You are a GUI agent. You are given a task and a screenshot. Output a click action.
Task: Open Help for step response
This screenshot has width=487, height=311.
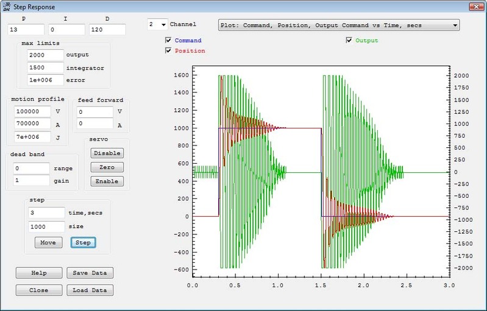[38, 273]
